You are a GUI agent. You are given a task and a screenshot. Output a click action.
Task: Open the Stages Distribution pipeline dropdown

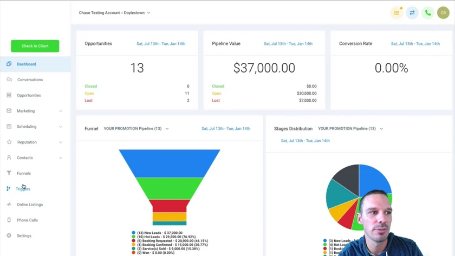coord(350,128)
